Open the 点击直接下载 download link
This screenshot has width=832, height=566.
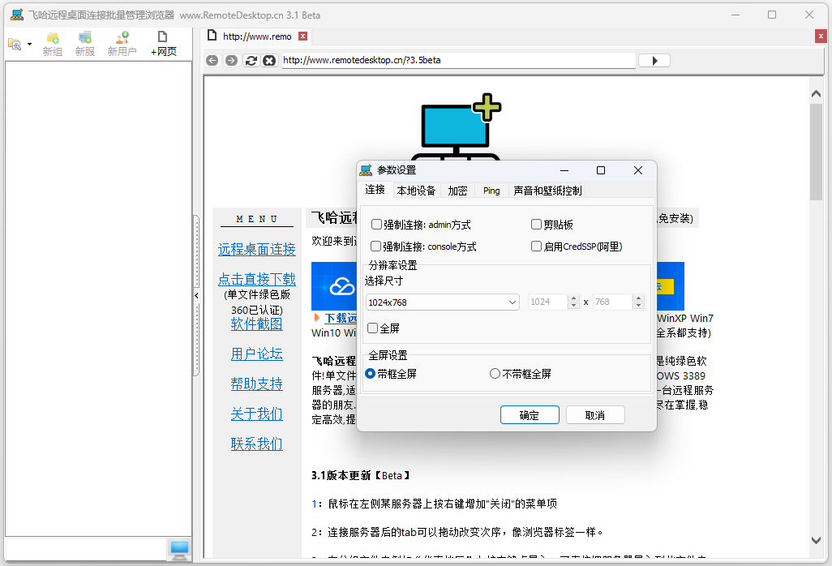tap(257, 279)
